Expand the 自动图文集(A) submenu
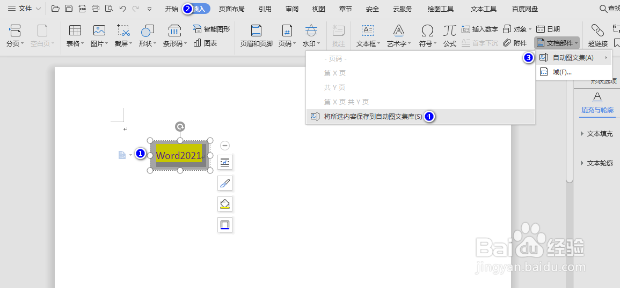 tap(574, 58)
